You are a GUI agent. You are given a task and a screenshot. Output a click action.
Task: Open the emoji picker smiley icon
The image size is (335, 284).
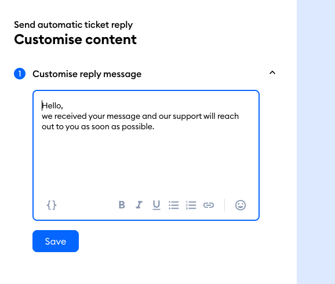[241, 205]
